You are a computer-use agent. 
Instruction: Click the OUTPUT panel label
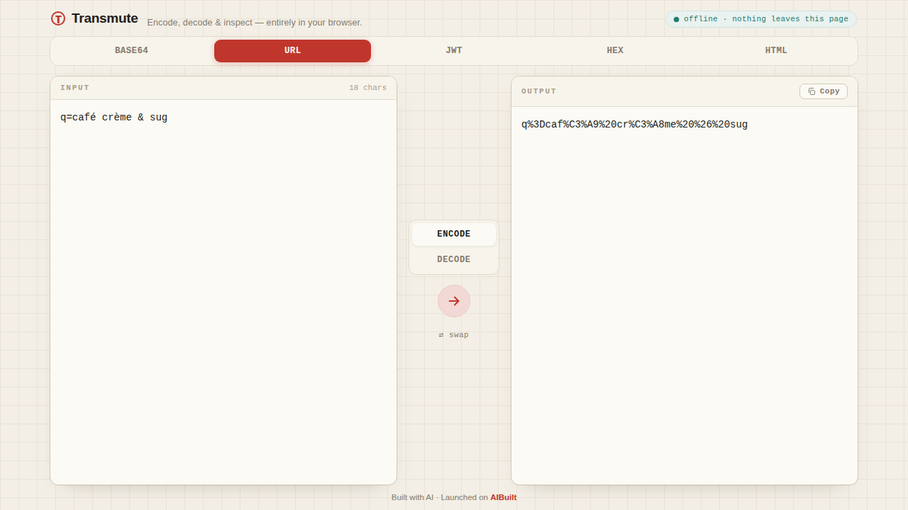(539, 91)
